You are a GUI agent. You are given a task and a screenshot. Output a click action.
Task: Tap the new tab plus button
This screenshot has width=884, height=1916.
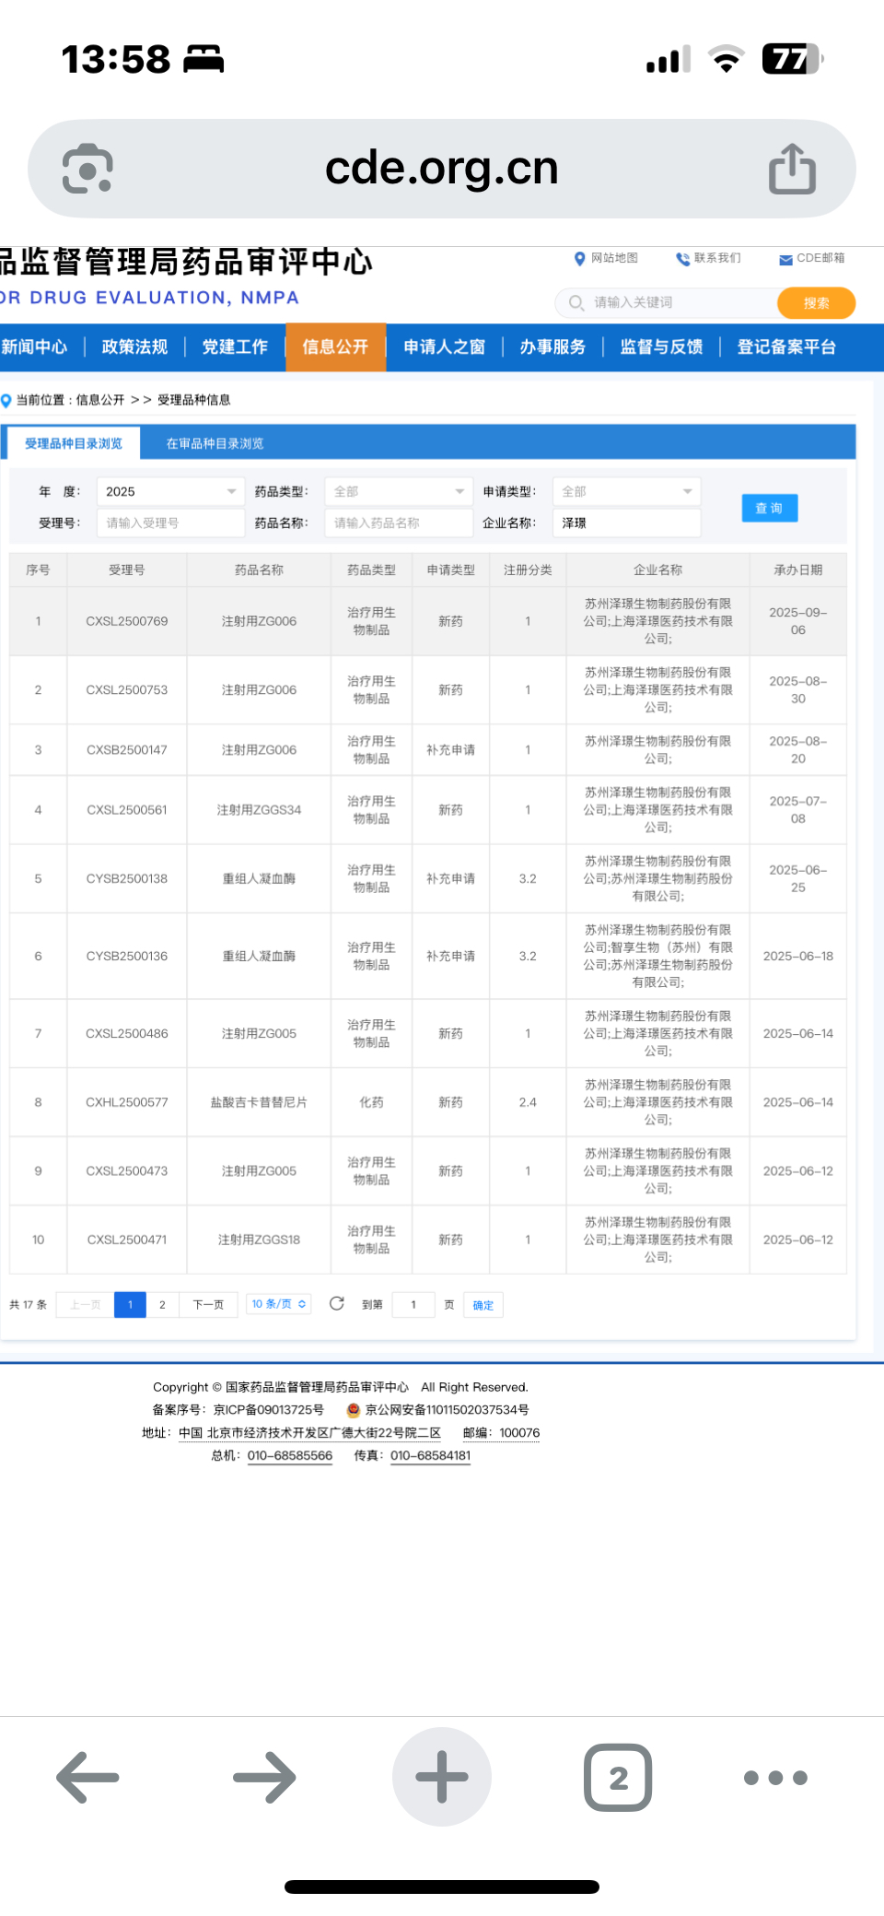[442, 1777]
